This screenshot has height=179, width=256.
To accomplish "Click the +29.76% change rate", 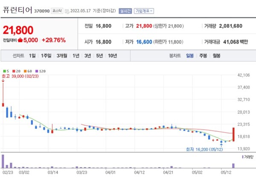I will pyautogui.click(x=54, y=40).
